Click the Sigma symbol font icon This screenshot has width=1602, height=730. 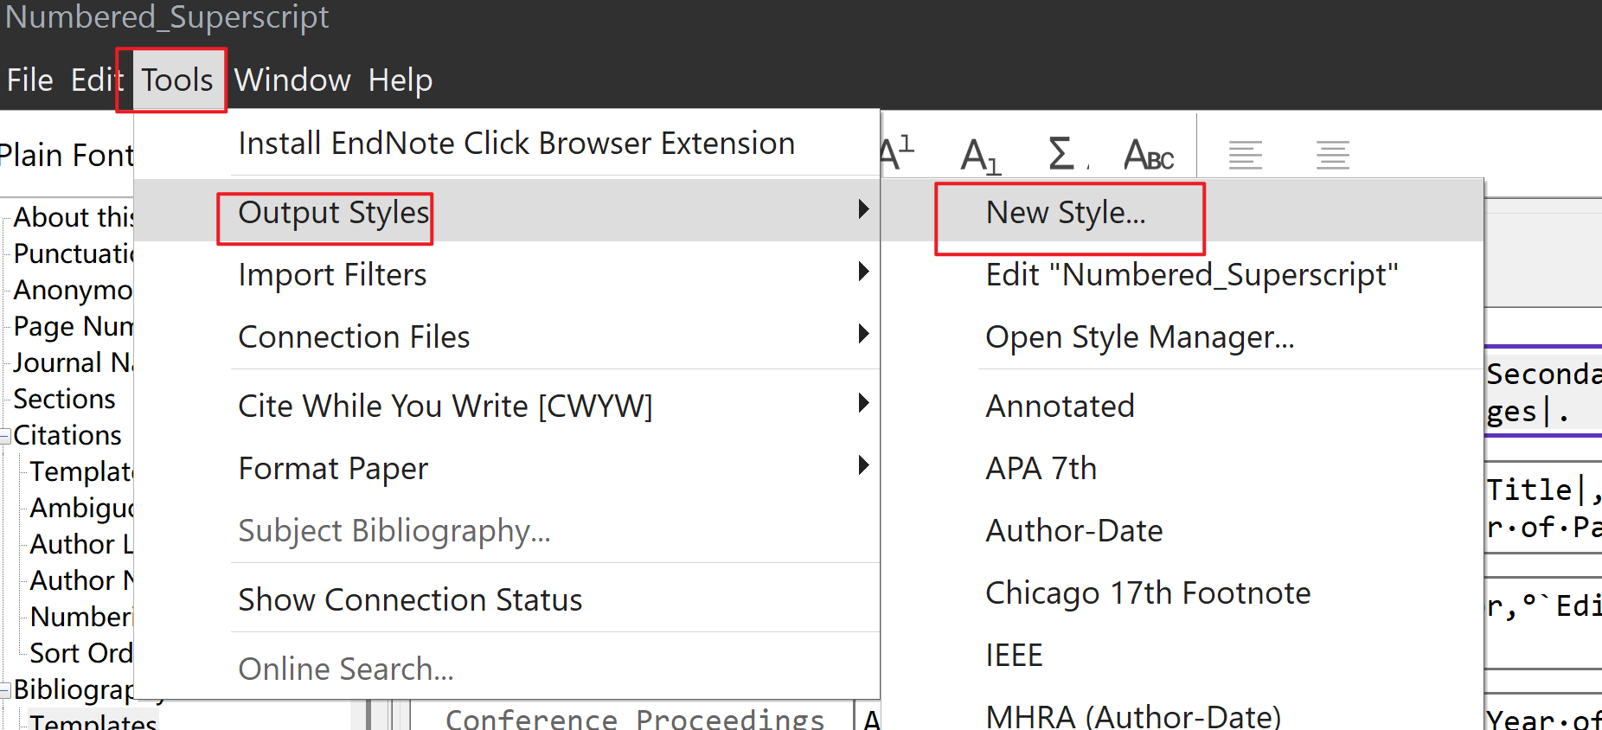[1061, 154]
